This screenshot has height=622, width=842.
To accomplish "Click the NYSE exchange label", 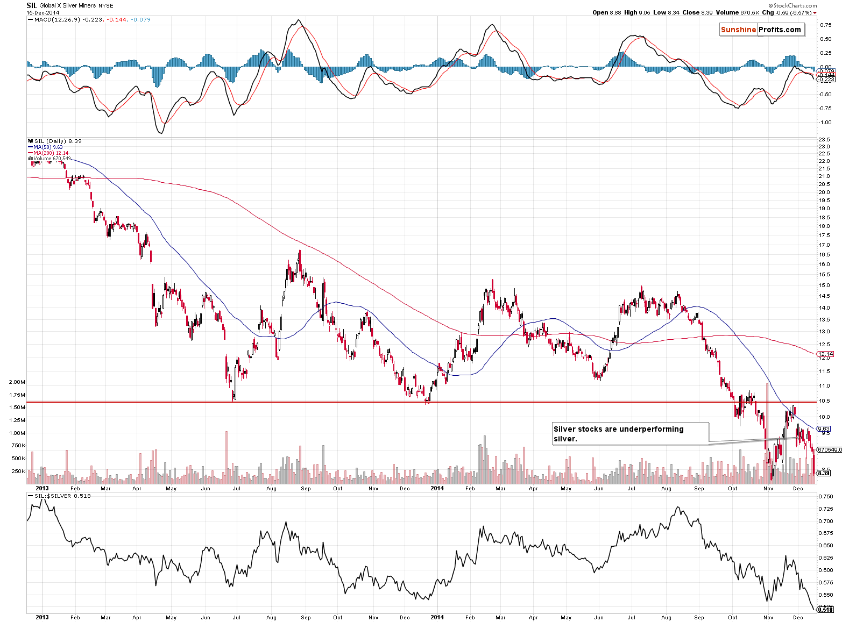I will (106, 6).
